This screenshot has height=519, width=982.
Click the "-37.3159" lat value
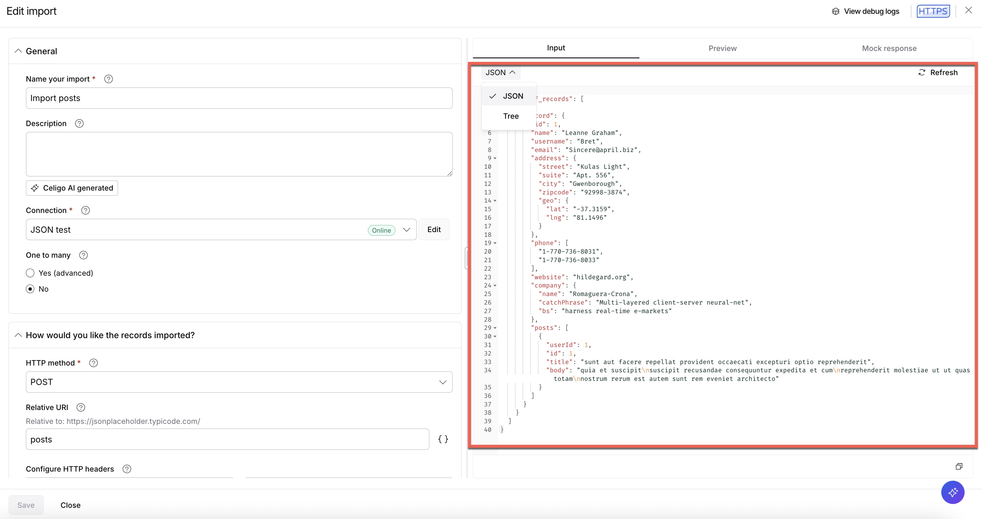point(592,209)
